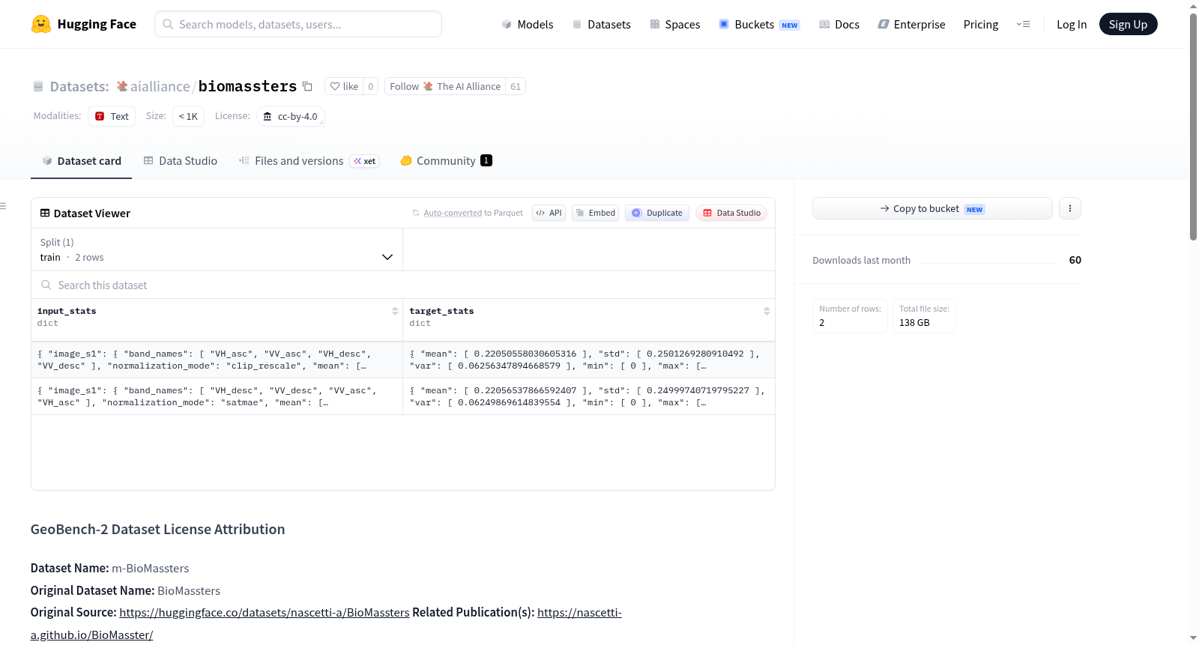The height and width of the screenshot is (645, 1199).
Task: Follow The AI Alliance organization
Action: 445,86
